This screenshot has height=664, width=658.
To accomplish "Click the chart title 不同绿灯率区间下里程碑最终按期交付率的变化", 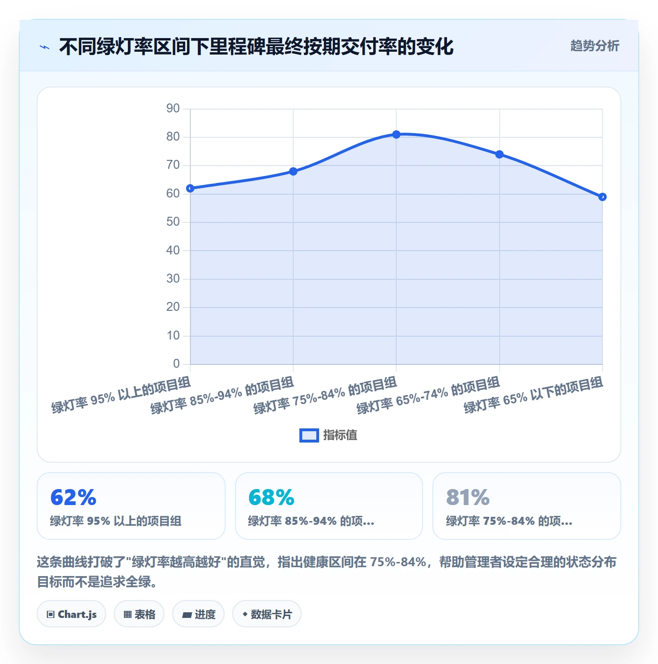I will tap(256, 47).
